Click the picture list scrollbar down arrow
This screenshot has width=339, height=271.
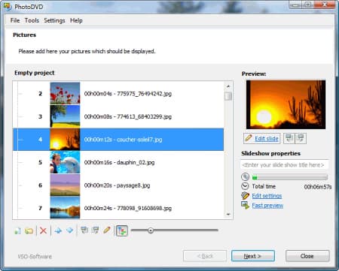(228, 215)
